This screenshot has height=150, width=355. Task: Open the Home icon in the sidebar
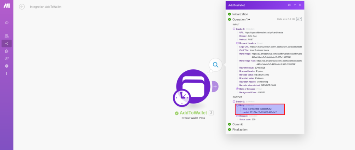point(6,23)
